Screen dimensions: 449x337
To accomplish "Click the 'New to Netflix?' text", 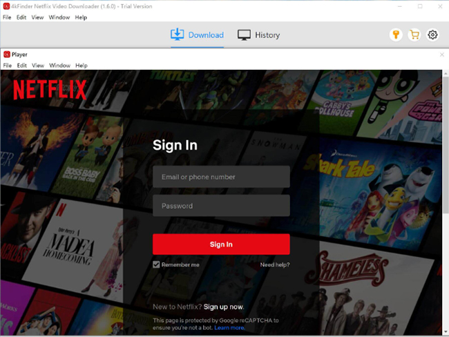I will (x=178, y=307).
